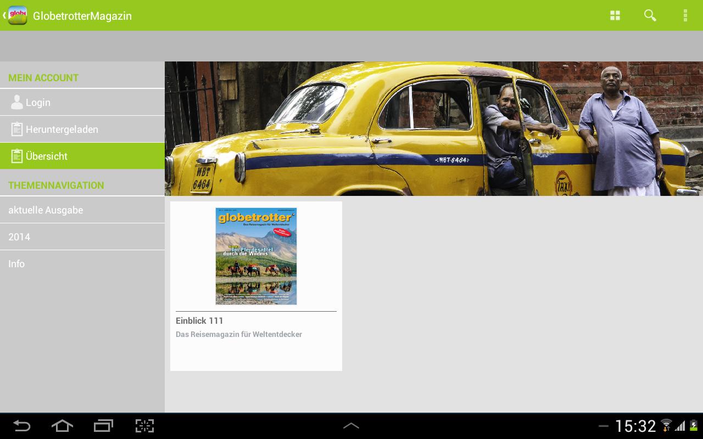The height and width of the screenshot is (439, 703).
Task: Open the Info page
Action: 16,264
